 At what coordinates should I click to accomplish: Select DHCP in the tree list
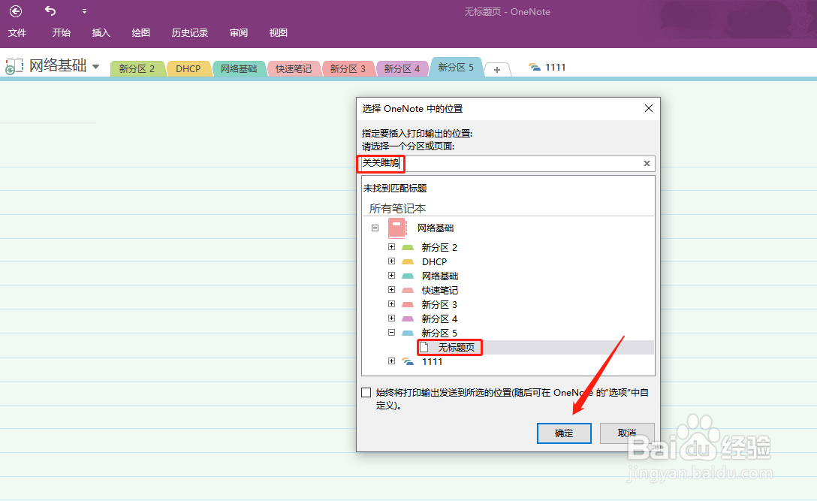click(435, 261)
